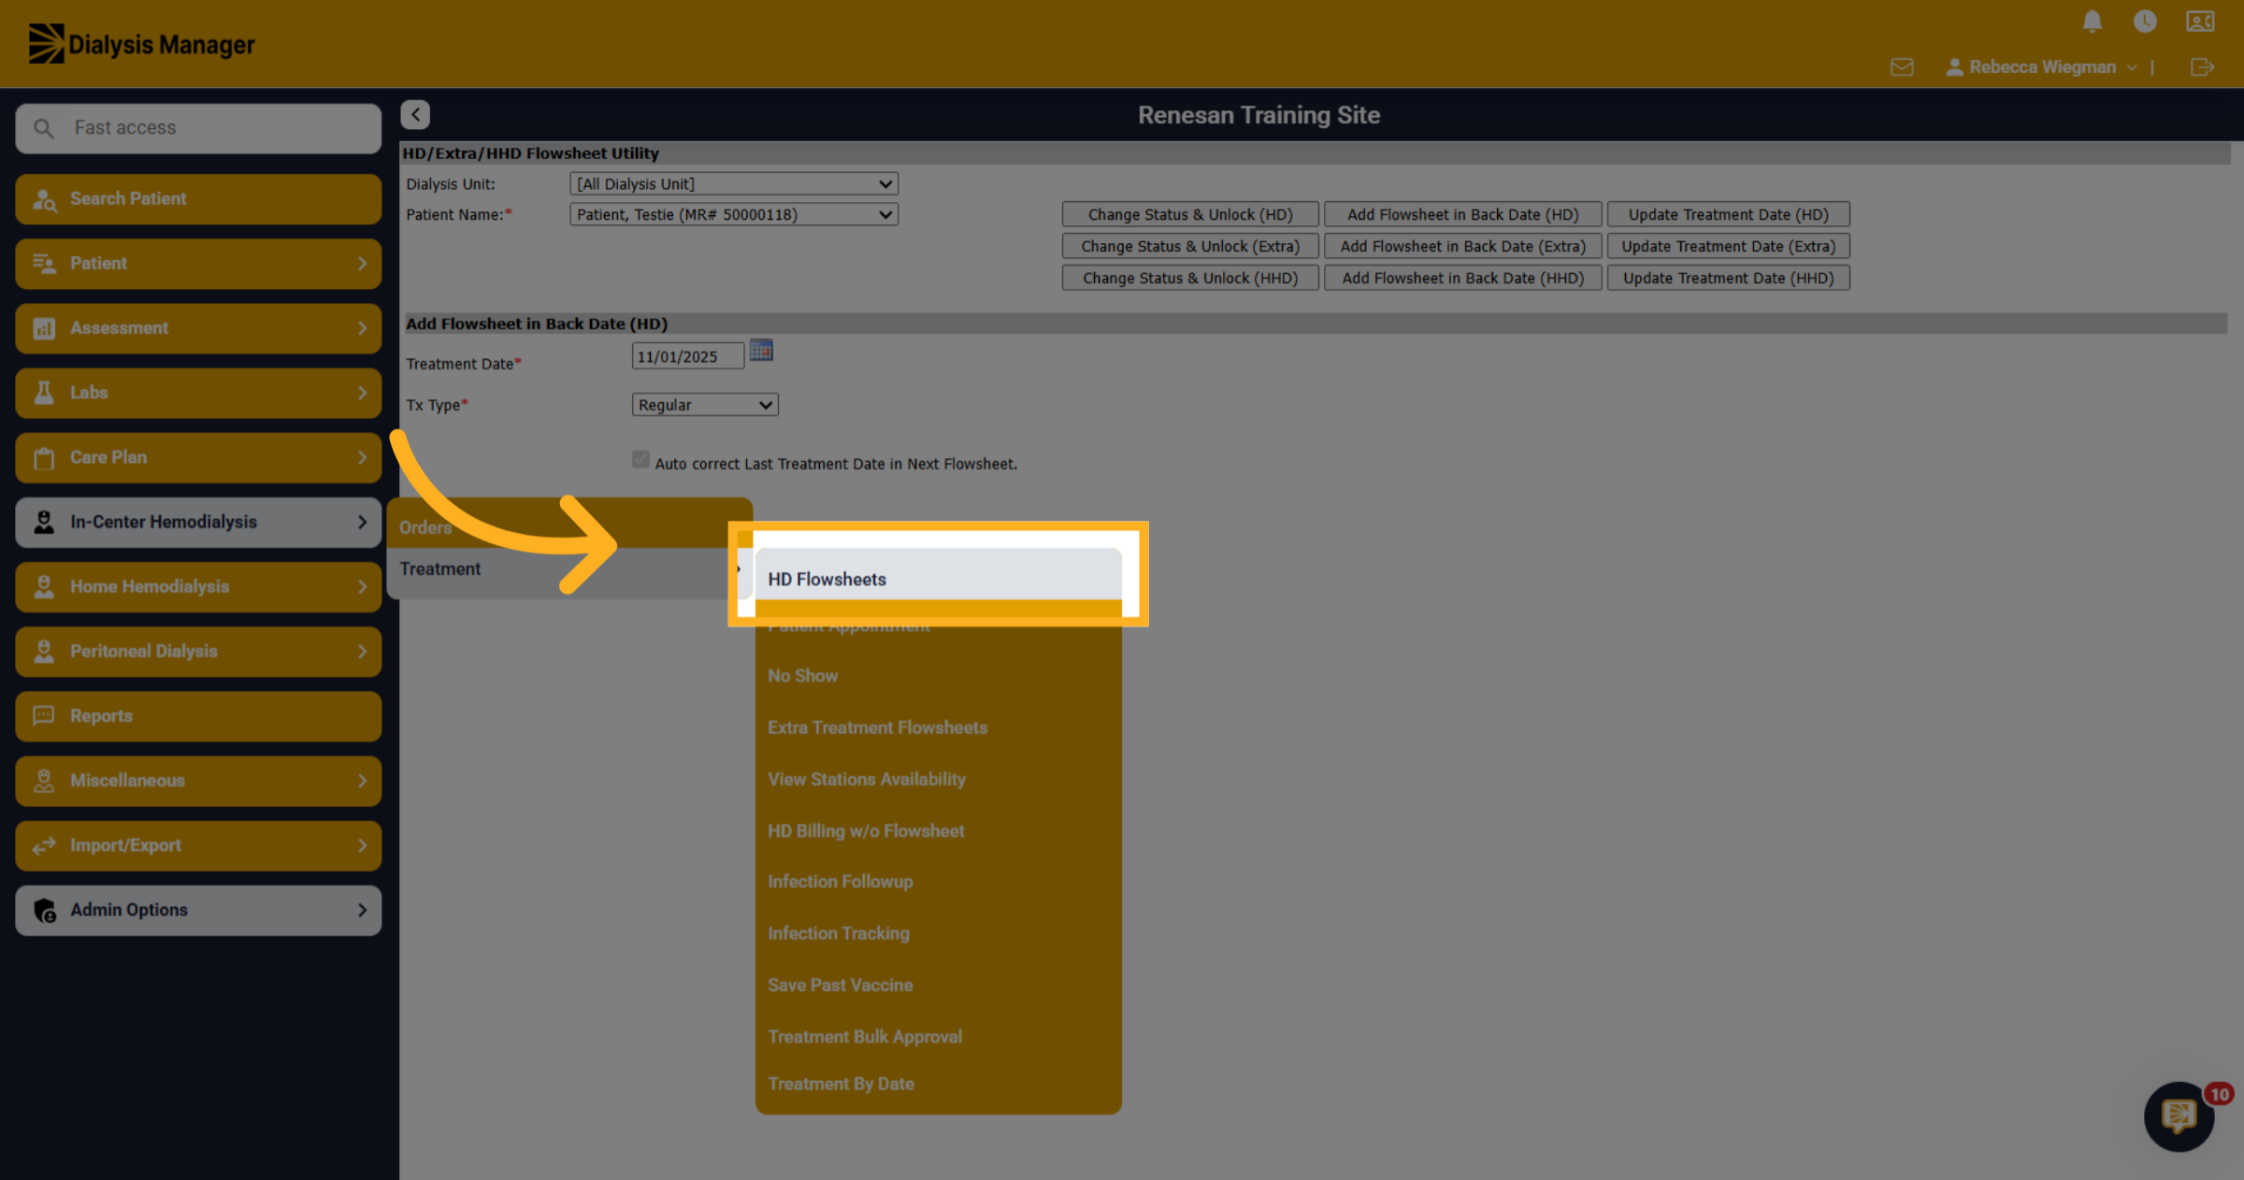Click the In-Center Hemodialysis person icon
Screen dimensions: 2244x1180
44,522
